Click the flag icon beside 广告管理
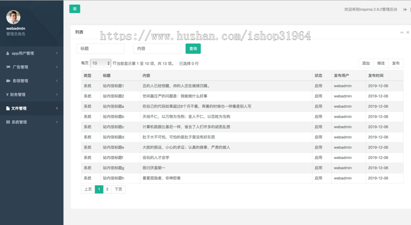This screenshot has width=411, height=225. (x=8, y=67)
